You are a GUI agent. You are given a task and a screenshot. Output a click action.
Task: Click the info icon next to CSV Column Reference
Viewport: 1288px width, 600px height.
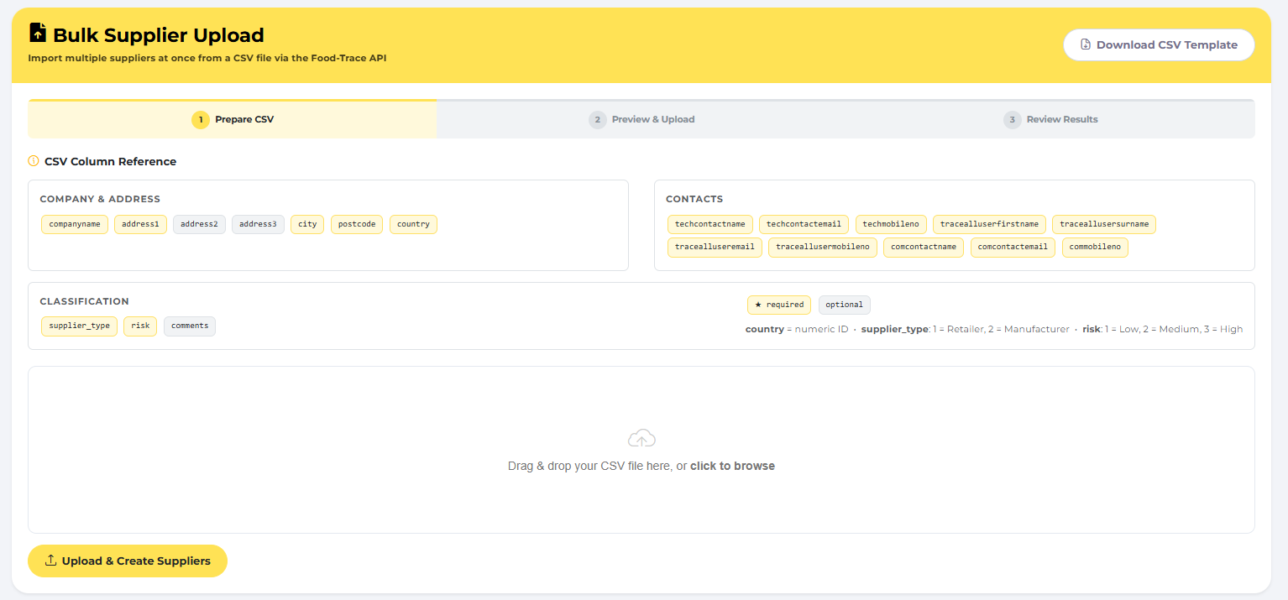tap(34, 161)
